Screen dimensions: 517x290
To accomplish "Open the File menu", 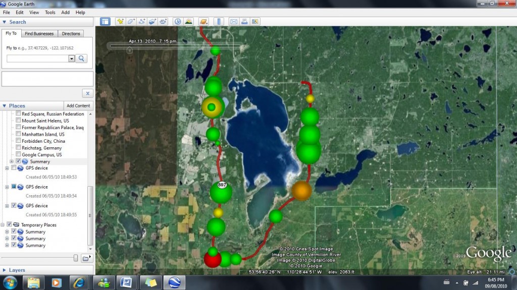I will coord(6,12).
